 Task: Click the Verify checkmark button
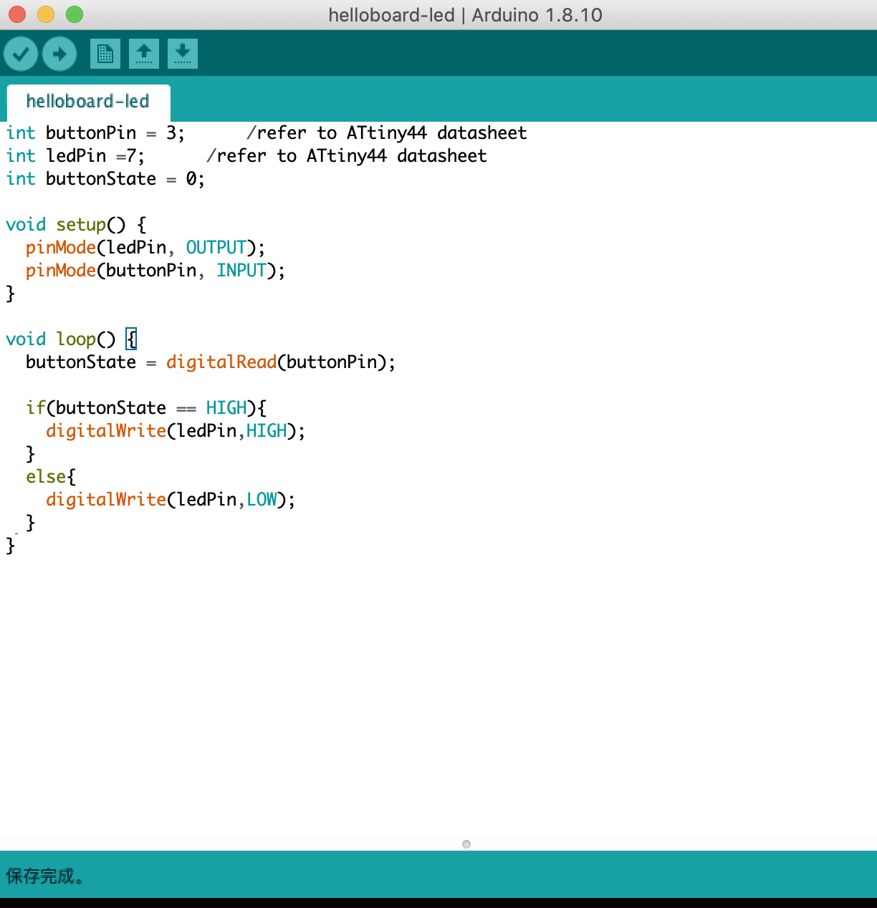[21, 54]
